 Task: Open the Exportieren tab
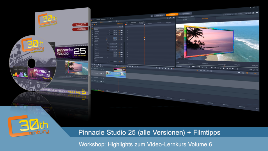(186, 14)
